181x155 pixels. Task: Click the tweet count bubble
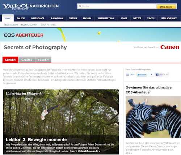(x=151, y=75)
